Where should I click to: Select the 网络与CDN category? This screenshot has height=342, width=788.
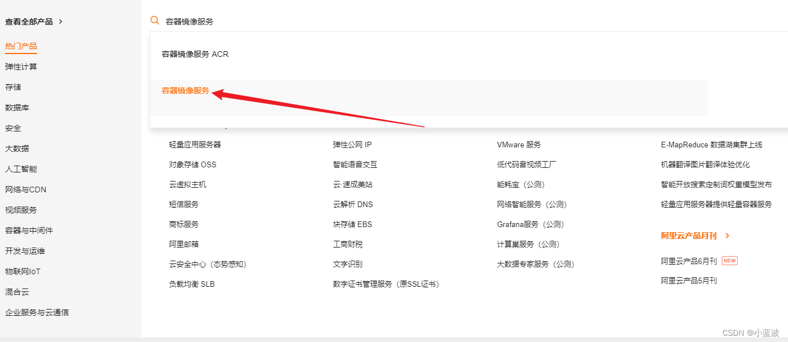pos(26,189)
